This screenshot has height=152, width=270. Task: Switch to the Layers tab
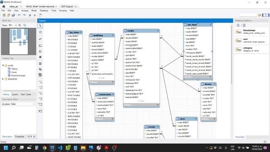pyautogui.click(x=15, y=94)
